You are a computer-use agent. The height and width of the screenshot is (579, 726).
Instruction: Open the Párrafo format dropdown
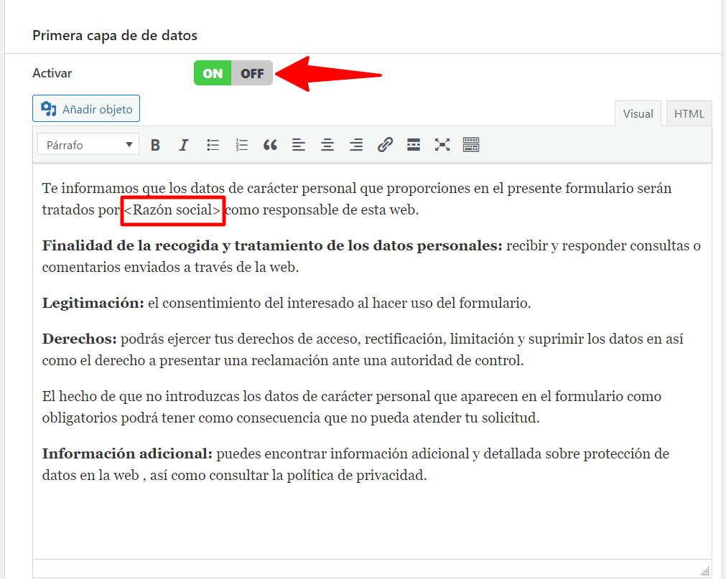[87, 145]
